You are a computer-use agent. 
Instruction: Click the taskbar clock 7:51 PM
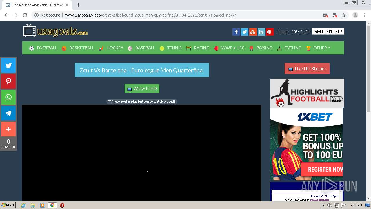[x=356, y=205]
